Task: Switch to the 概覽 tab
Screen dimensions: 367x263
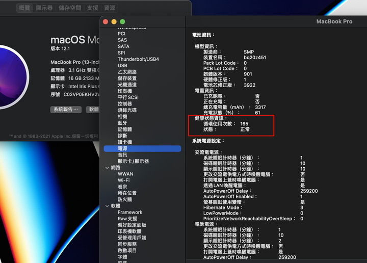Action: 24,8
